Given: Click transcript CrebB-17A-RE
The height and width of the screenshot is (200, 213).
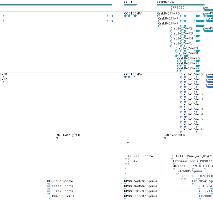Looking at the screenshot, I should point(181,28).
